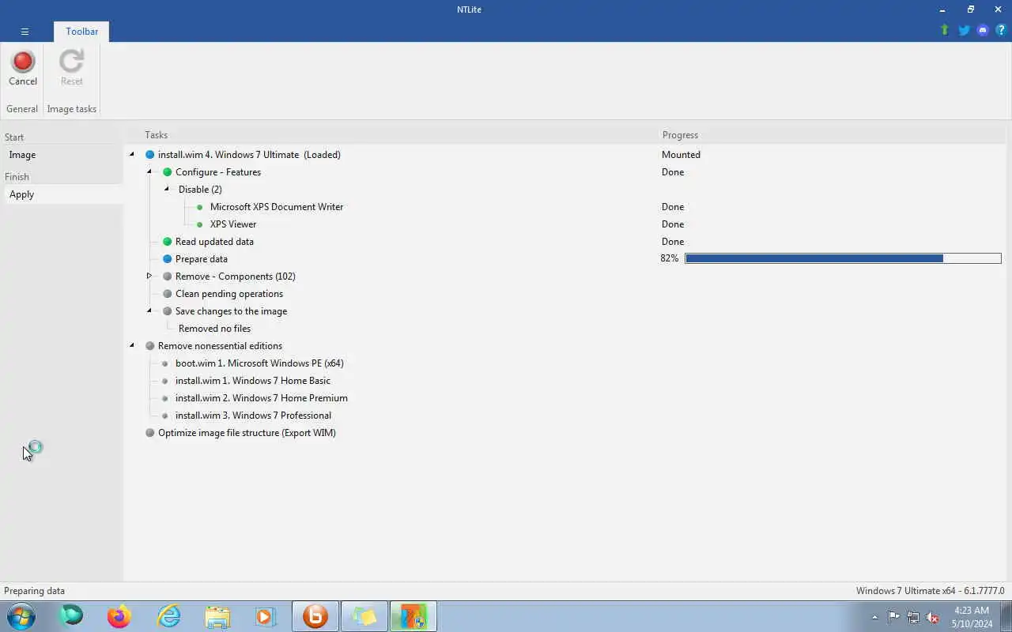
Task: Click the network tray icon
Action: [x=913, y=617]
